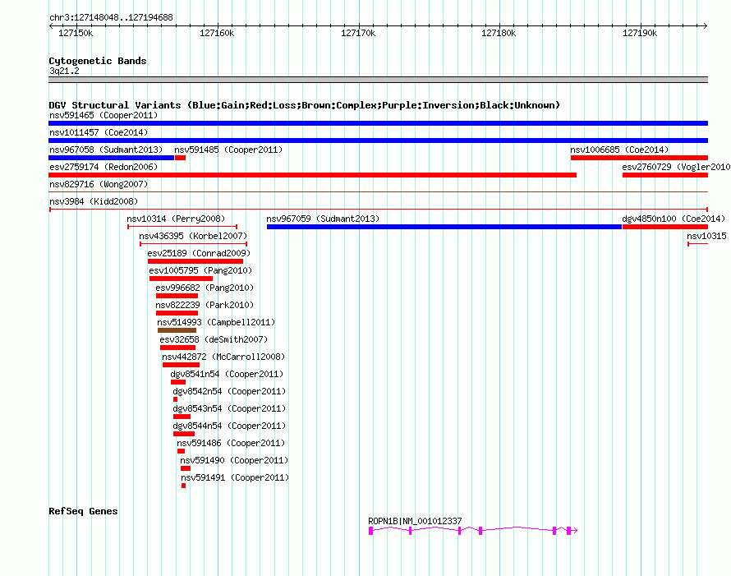Click the DGV Structural Variants track title
731x576 pixels.
304,105
